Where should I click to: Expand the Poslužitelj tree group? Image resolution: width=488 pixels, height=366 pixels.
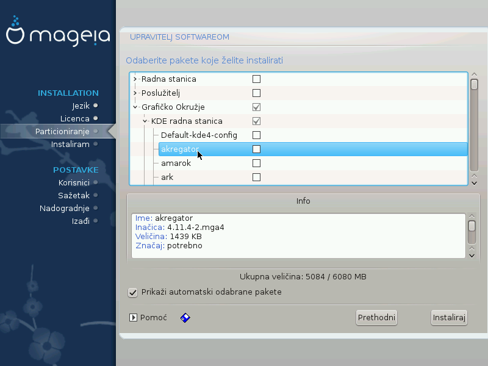(135, 93)
